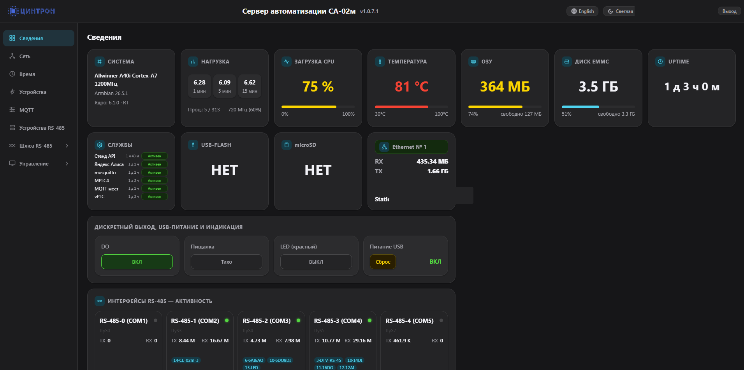Click the Температура thermometer icon
Screen dimensions: 744x370
380,62
